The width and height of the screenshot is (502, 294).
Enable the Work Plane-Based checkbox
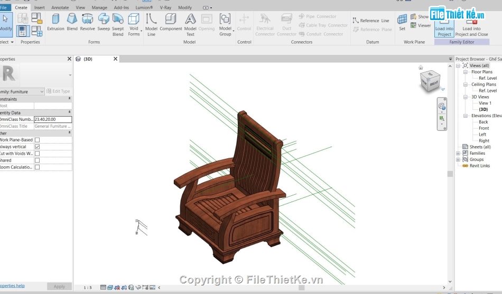(37, 140)
